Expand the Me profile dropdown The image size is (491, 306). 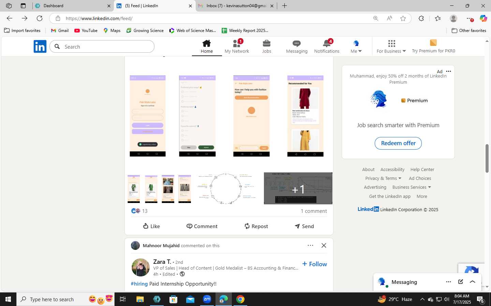coord(356,47)
